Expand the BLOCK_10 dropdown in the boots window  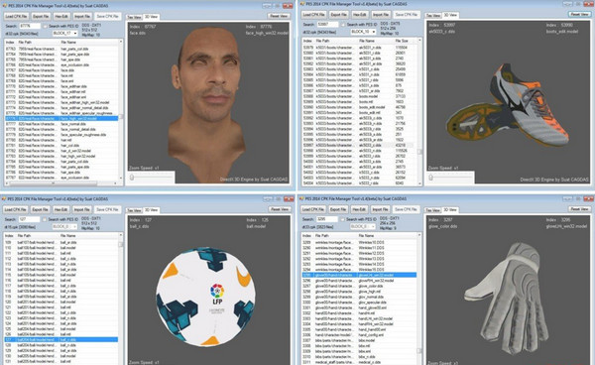363,32
